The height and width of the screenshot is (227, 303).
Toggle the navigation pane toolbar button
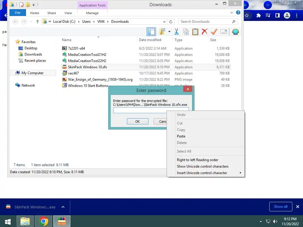(151, 32)
